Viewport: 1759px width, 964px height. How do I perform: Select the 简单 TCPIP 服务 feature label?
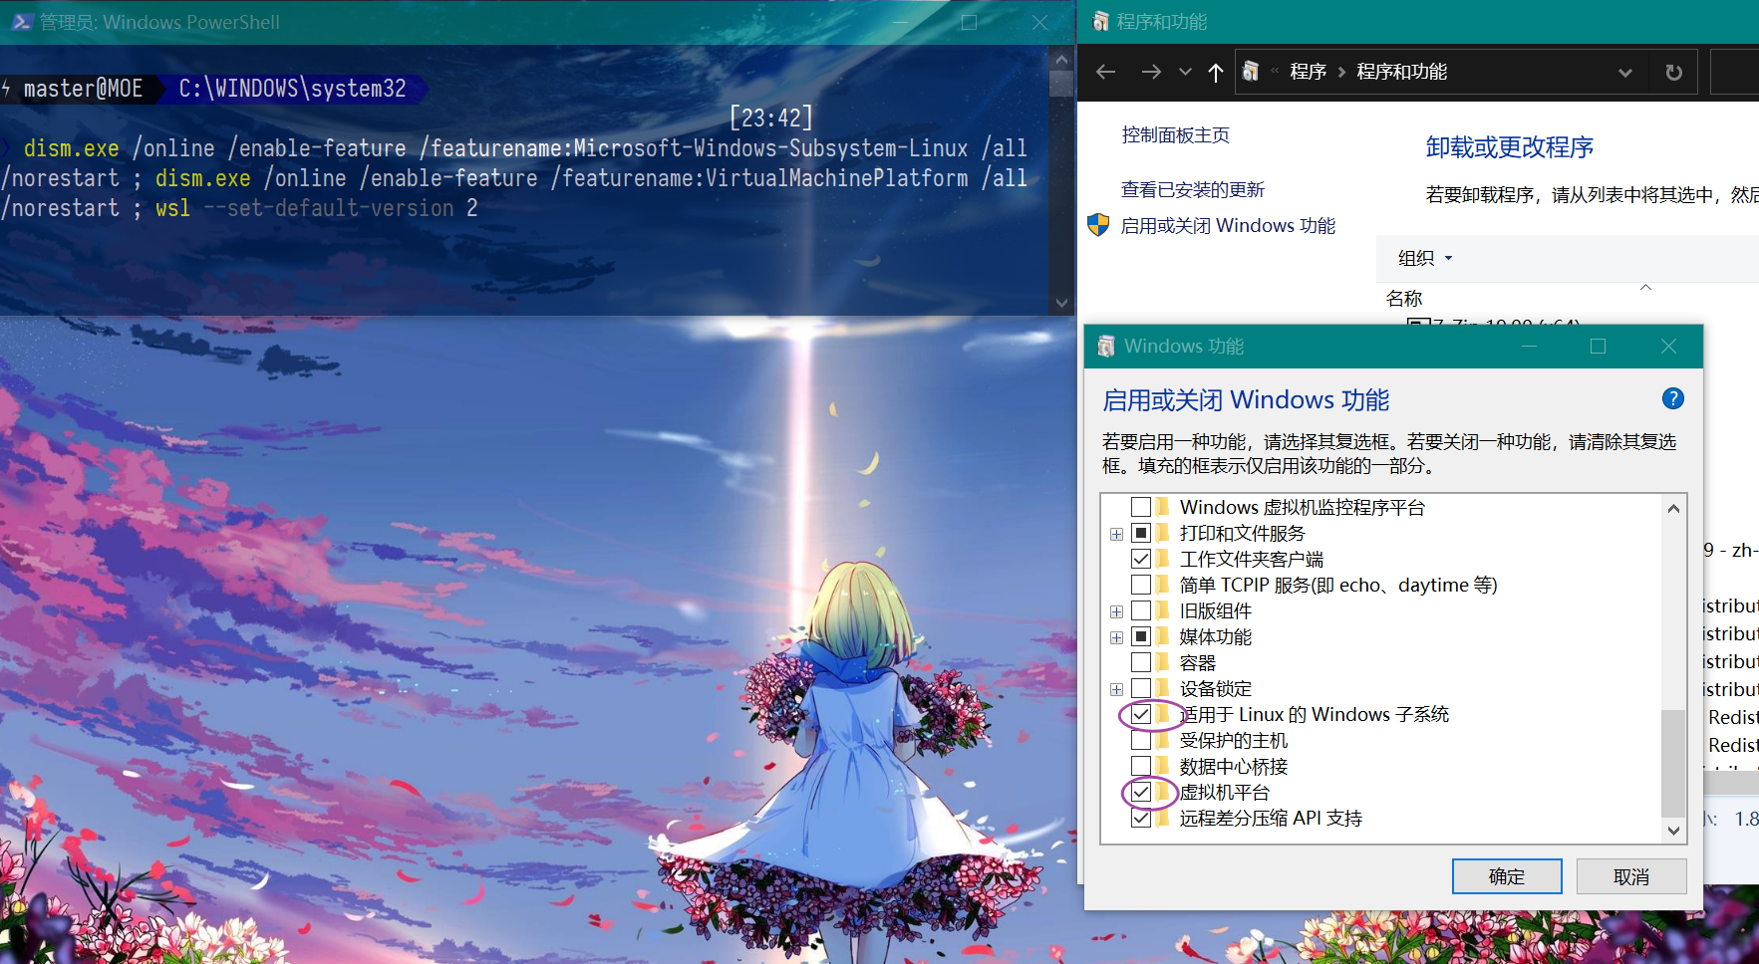click(x=1338, y=585)
